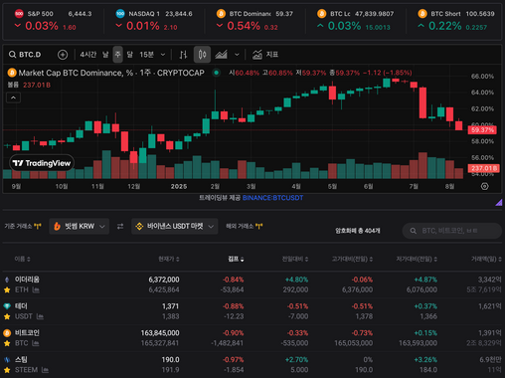Open the 빗썸 KRW exchange dropdown

(x=80, y=226)
